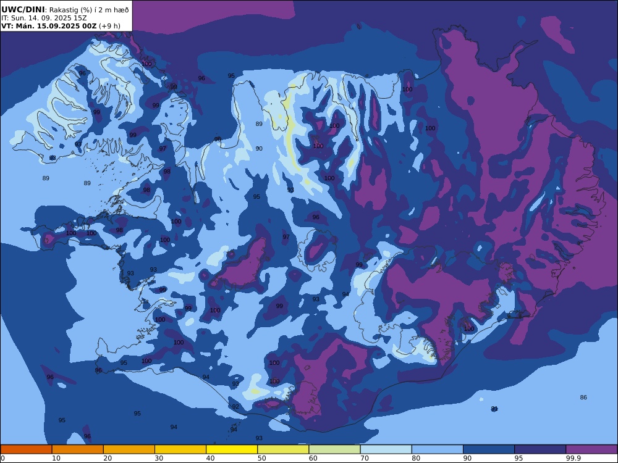Image resolution: width=618 pixels, height=463 pixels.
Task: Click the orange 10–20 legend swatch
Action: click(x=78, y=449)
